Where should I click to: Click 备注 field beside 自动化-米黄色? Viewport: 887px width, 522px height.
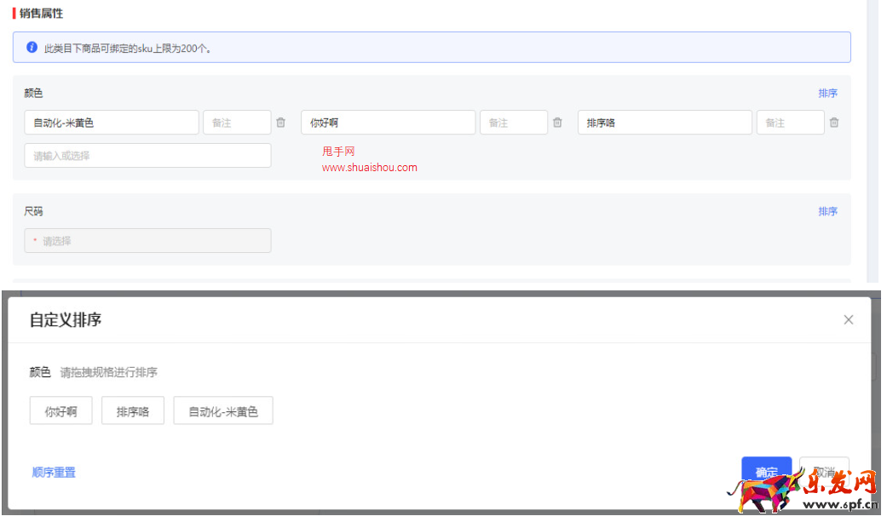click(x=237, y=123)
